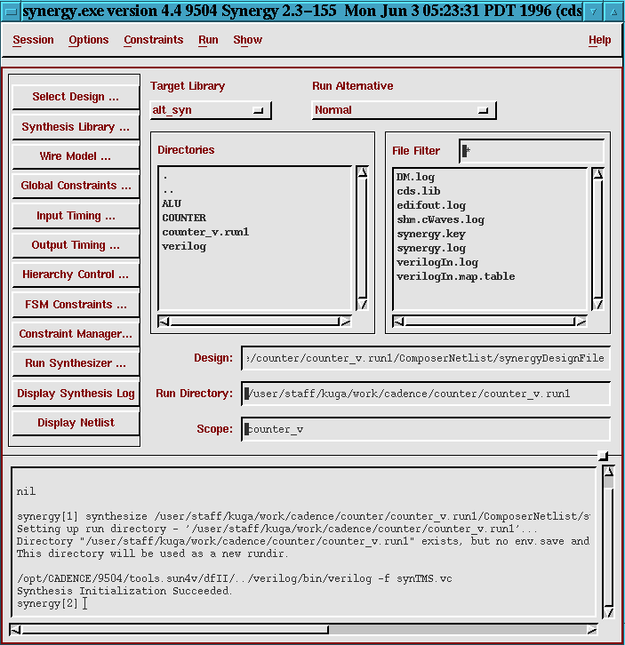
Task: Click Directories list scroll-down arrow
Action: pos(363,305)
